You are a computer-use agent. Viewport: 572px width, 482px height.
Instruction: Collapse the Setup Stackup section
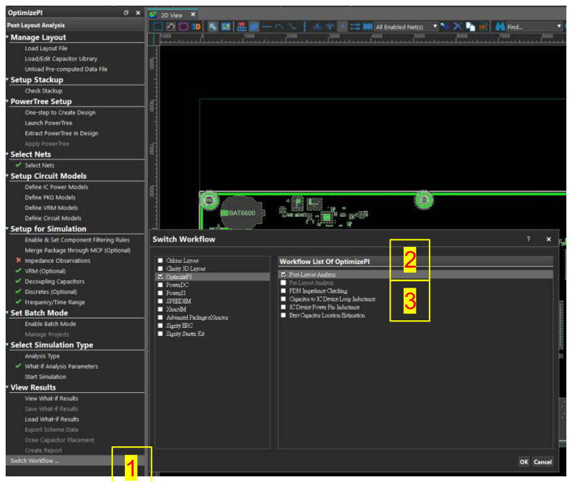pos(8,80)
